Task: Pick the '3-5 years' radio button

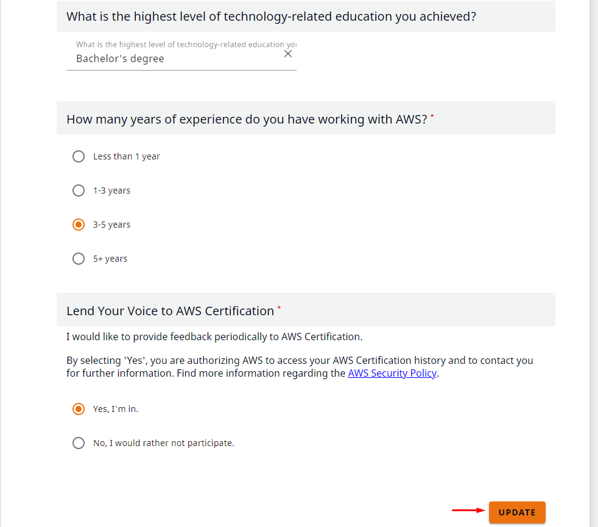Action: point(79,225)
